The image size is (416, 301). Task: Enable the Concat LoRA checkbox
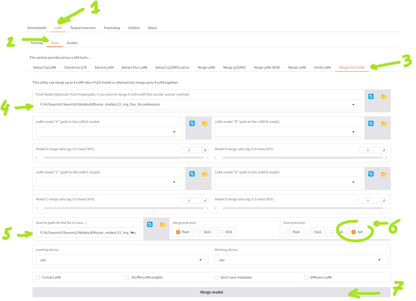tap(38, 277)
